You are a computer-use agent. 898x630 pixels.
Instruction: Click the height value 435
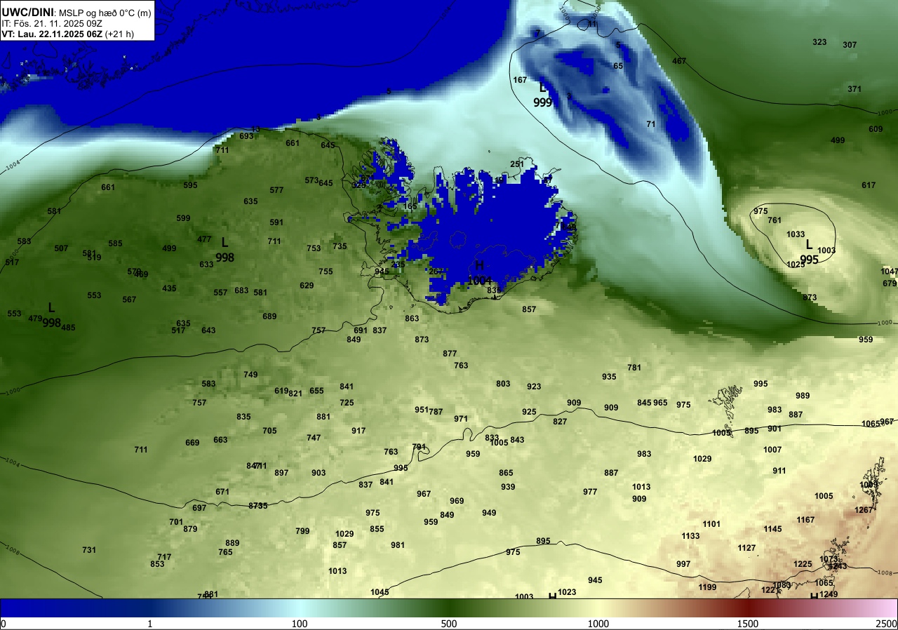169,288
